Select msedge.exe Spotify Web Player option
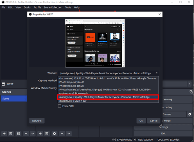 coord(108,97)
